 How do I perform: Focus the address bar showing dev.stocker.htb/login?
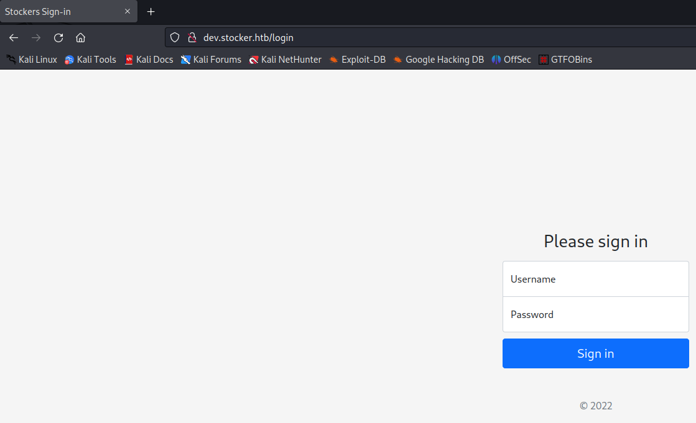(430, 38)
